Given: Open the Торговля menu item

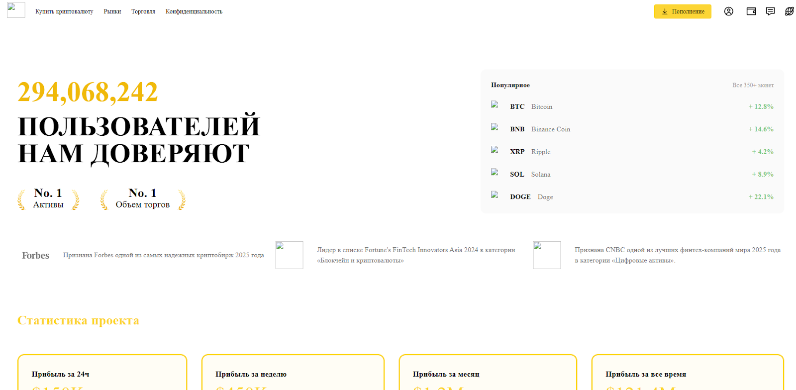Looking at the screenshot, I should pos(143,11).
